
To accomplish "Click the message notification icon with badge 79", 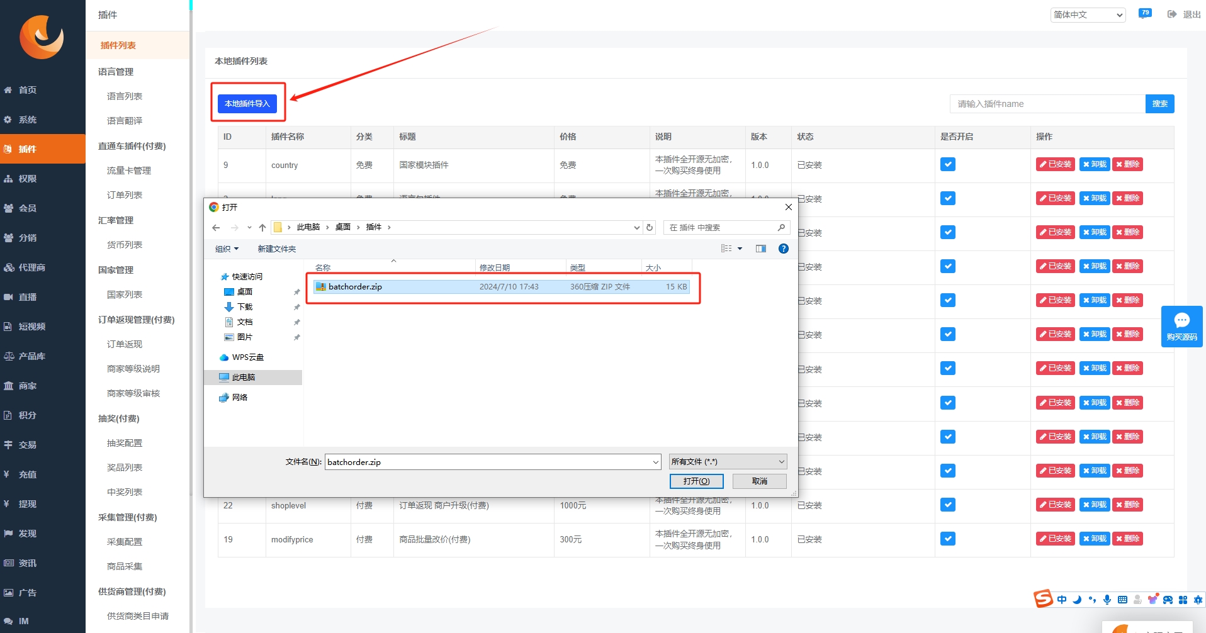I will (1145, 14).
